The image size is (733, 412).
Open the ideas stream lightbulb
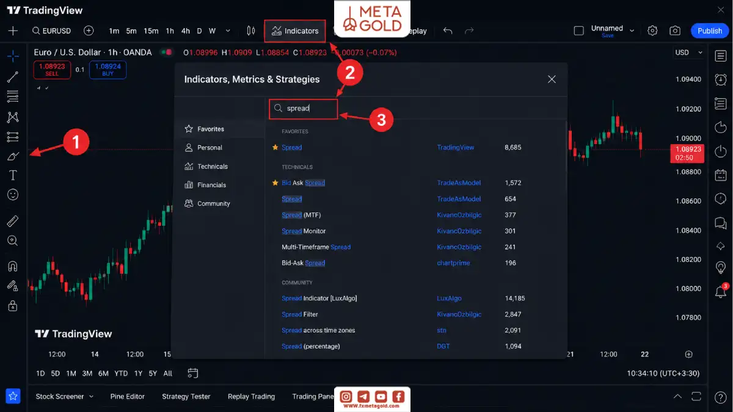(x=720, y=267)
